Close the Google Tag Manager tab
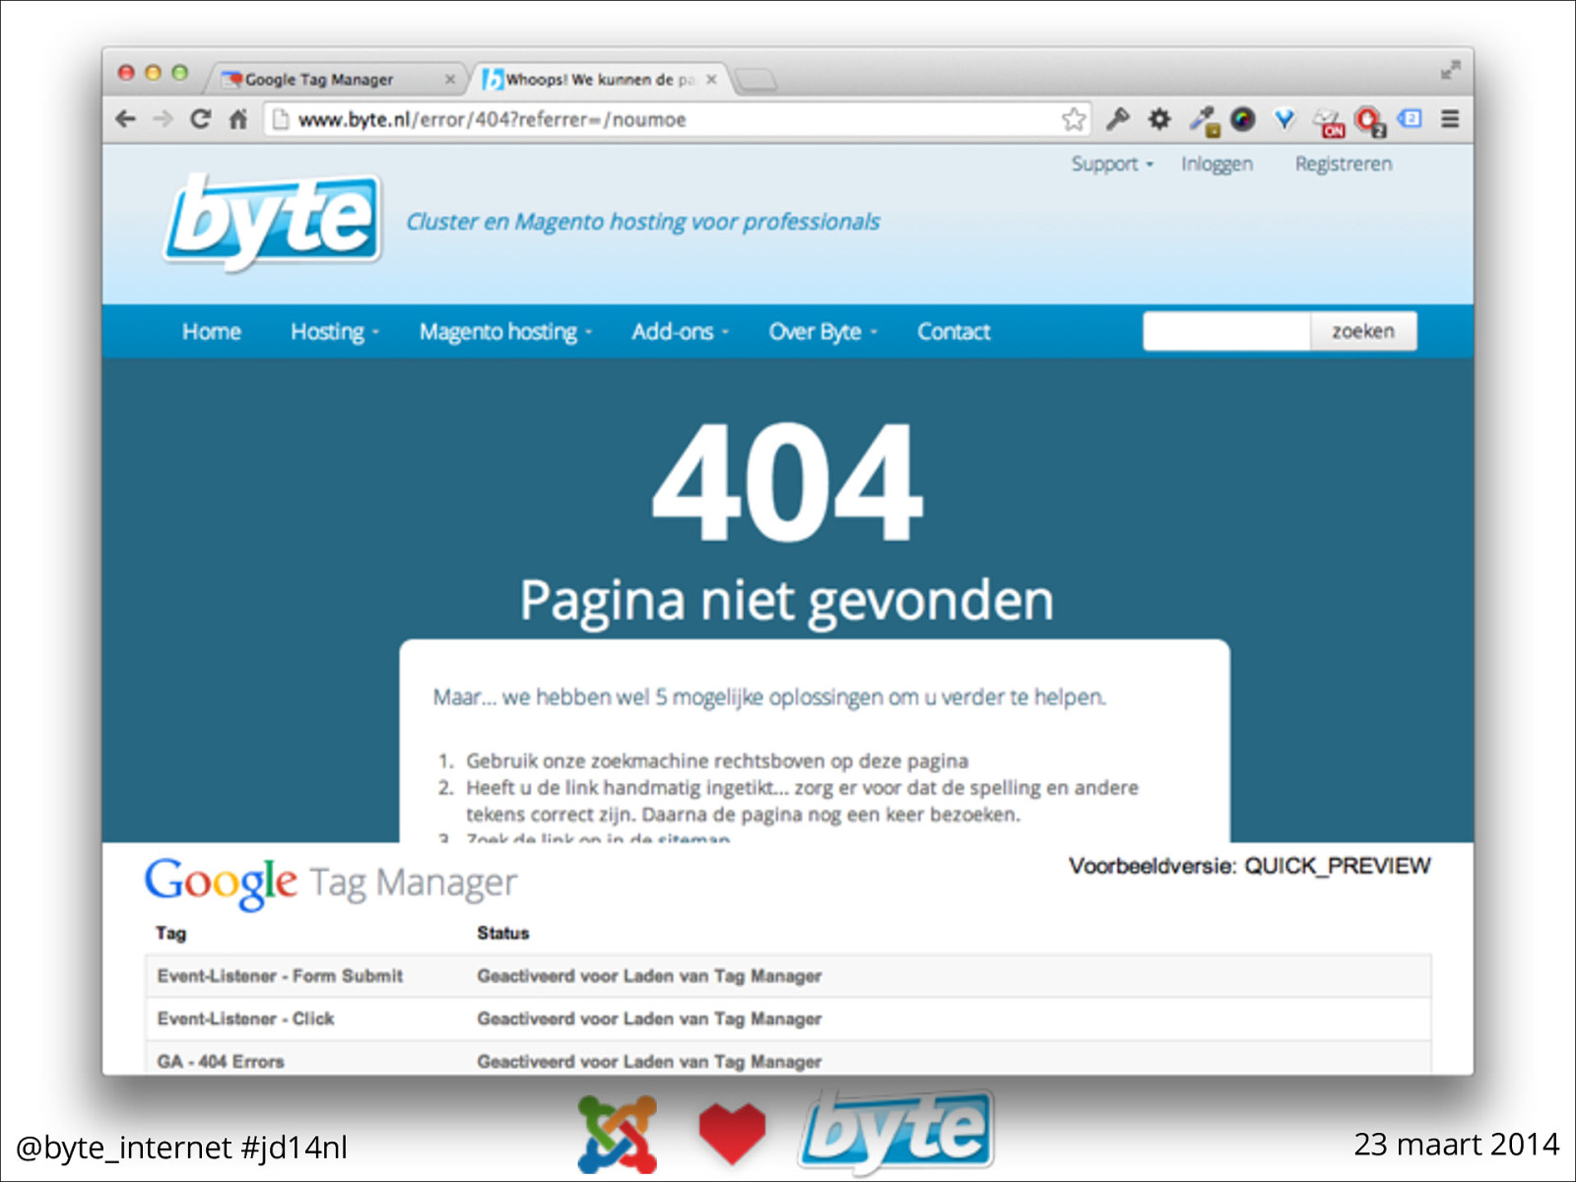Screen dimensions: 1576x1182 click(450, 79)
